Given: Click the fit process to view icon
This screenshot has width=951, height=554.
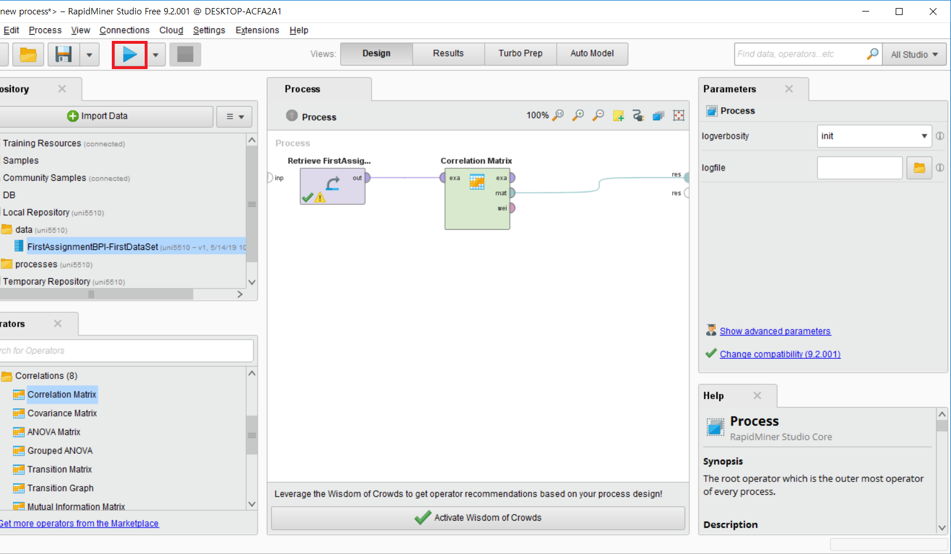Looking at the screenshot, I should click(679, 116).
